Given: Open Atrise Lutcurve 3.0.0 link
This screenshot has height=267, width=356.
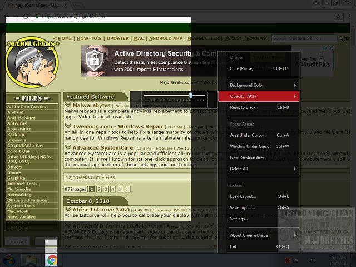Looking at the screenshot, I should [101, 210].
